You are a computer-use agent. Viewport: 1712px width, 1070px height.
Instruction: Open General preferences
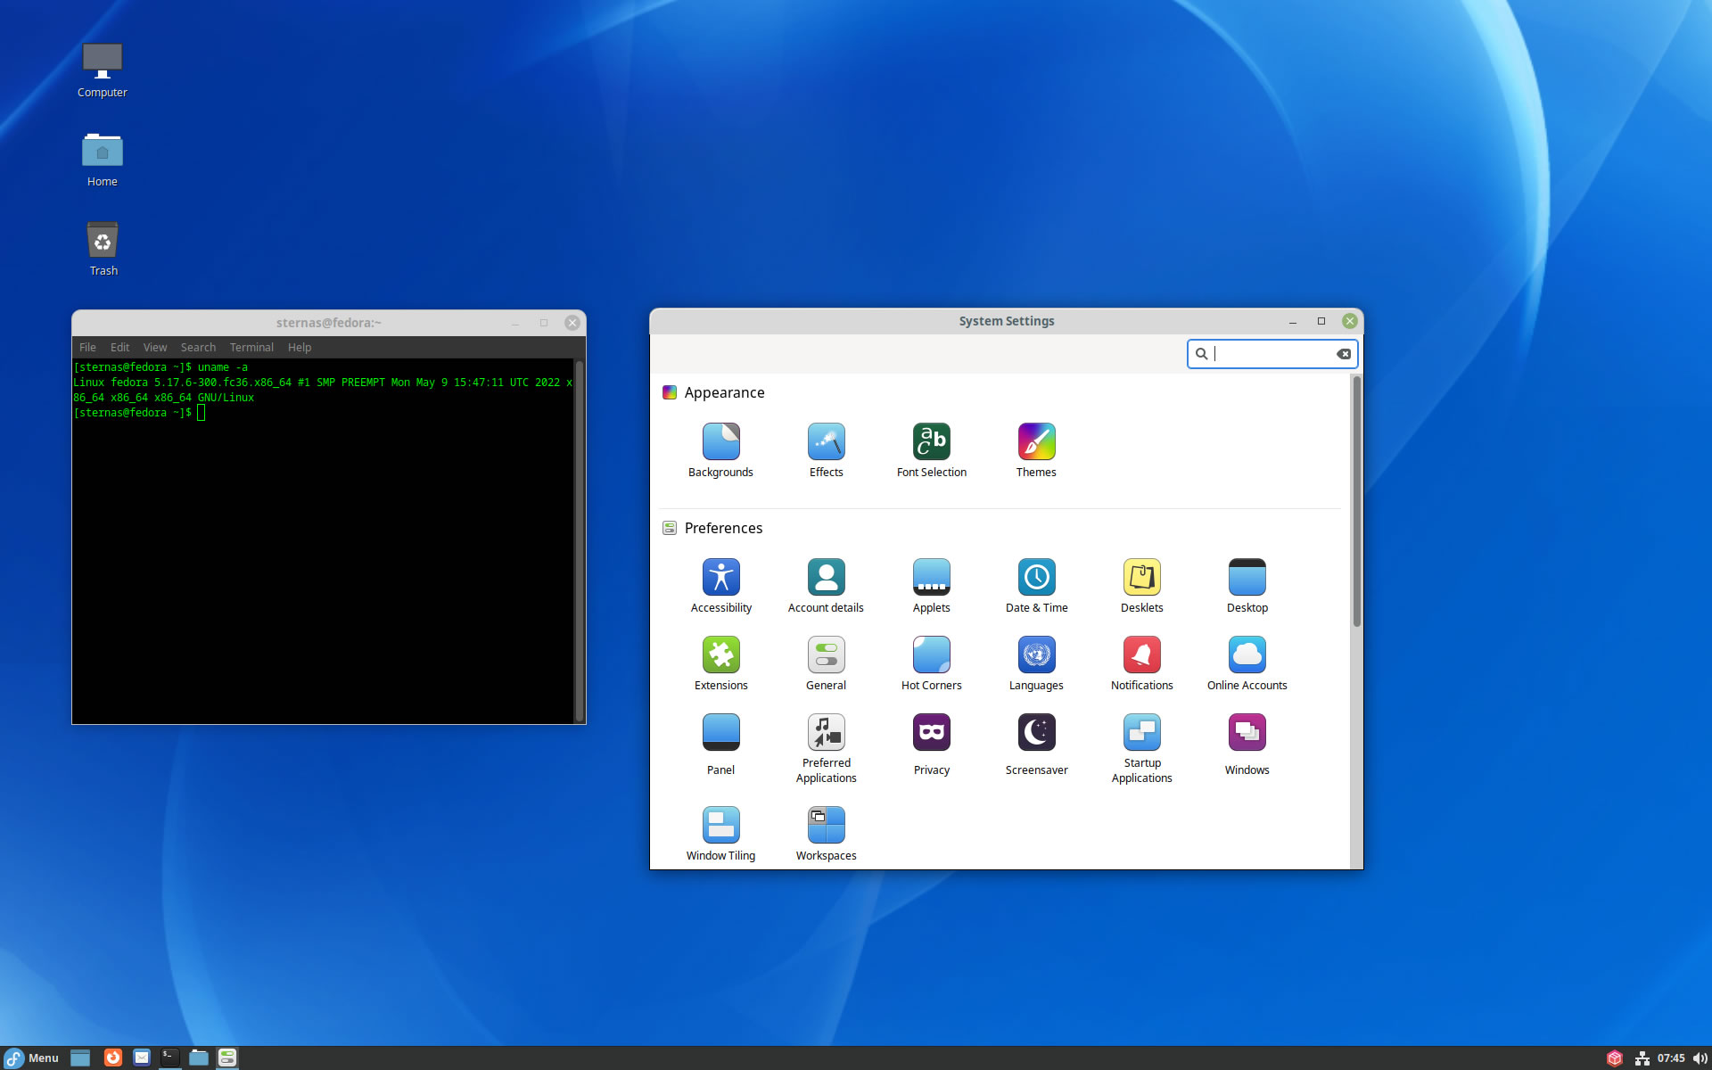[826, 663]
